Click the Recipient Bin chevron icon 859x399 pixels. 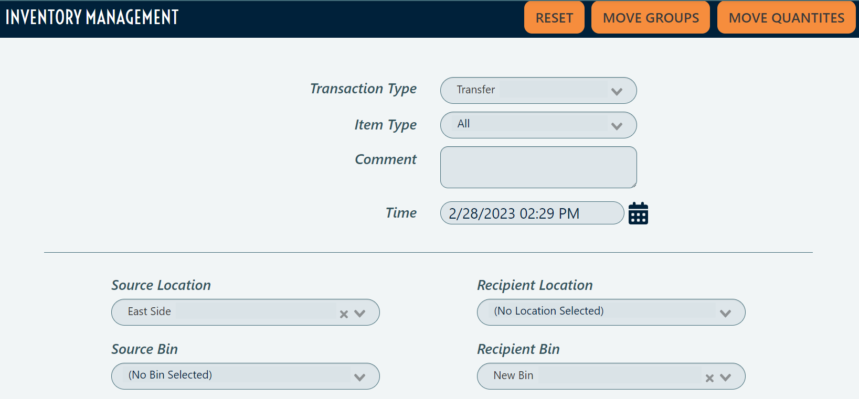coord(726,377)
